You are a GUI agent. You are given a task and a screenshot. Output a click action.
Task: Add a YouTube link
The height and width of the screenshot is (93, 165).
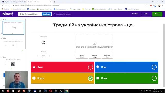pos(107,56)
